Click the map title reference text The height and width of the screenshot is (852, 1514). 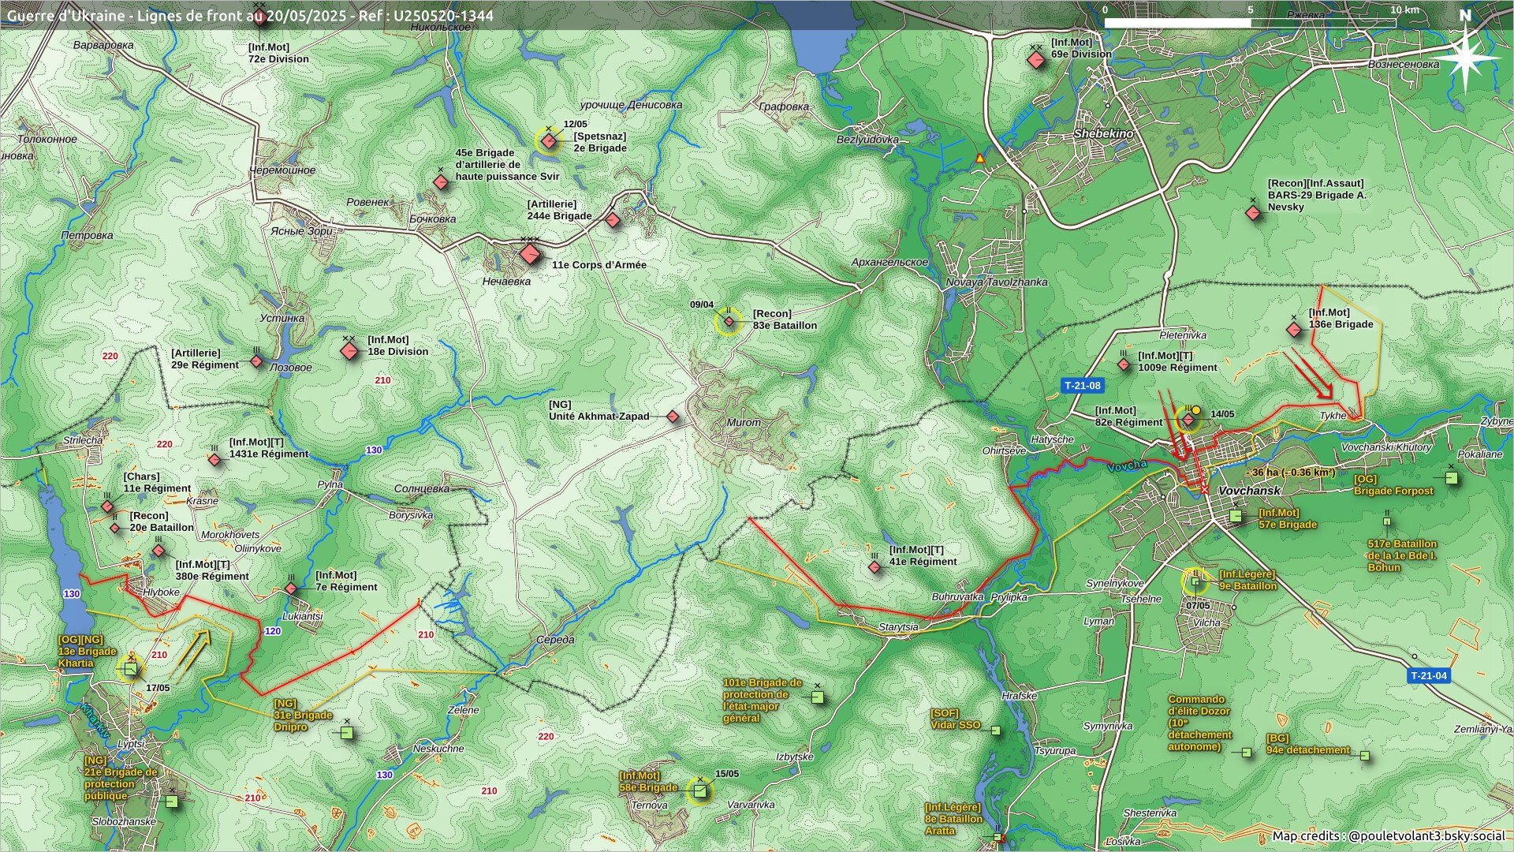click(x=250, y=15)
